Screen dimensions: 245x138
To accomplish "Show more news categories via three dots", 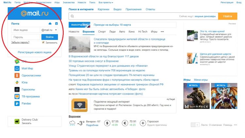I will tap(162, 32).
